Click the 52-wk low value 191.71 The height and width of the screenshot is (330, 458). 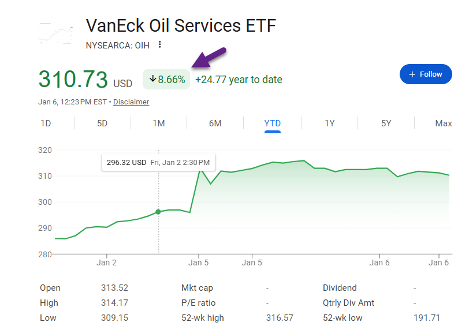pos(426,318)
